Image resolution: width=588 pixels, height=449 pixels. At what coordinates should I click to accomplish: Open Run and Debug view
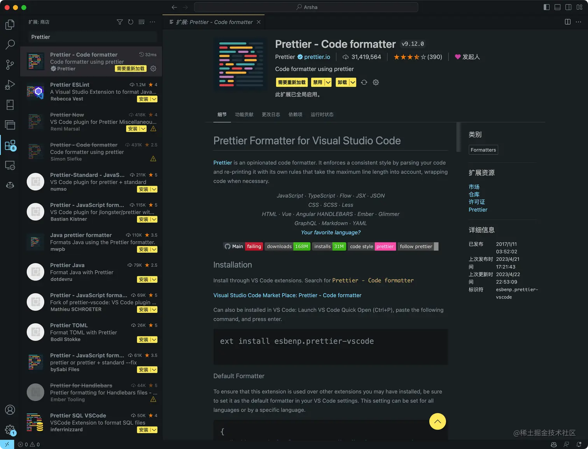click(10, 85)
